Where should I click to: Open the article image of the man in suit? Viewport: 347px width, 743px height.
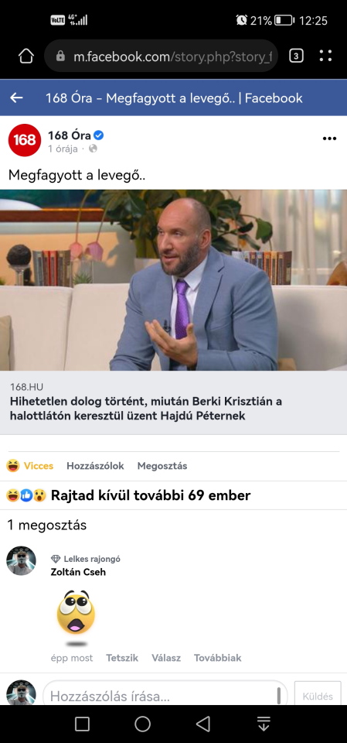pyautogui.click(x=173, y=280)
